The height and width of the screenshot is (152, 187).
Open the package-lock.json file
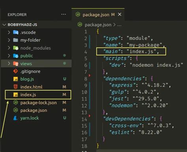[x=39, y=103]
